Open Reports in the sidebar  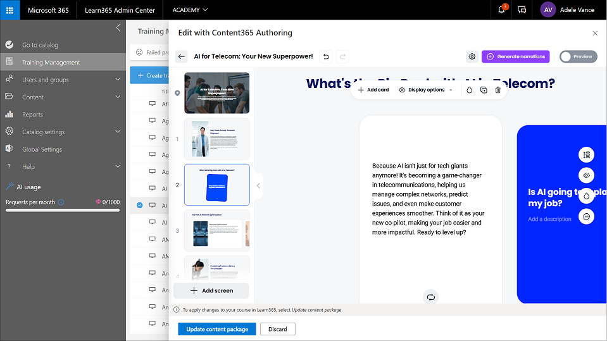point(32,115)
